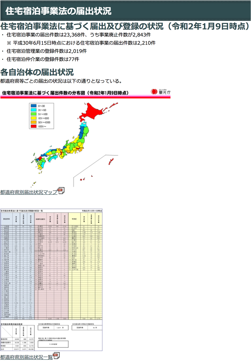Click 住宅宿泊事業の届出状況 summary table in thumbnail
The width and height of the screenshot is (251, 363).
18,336
